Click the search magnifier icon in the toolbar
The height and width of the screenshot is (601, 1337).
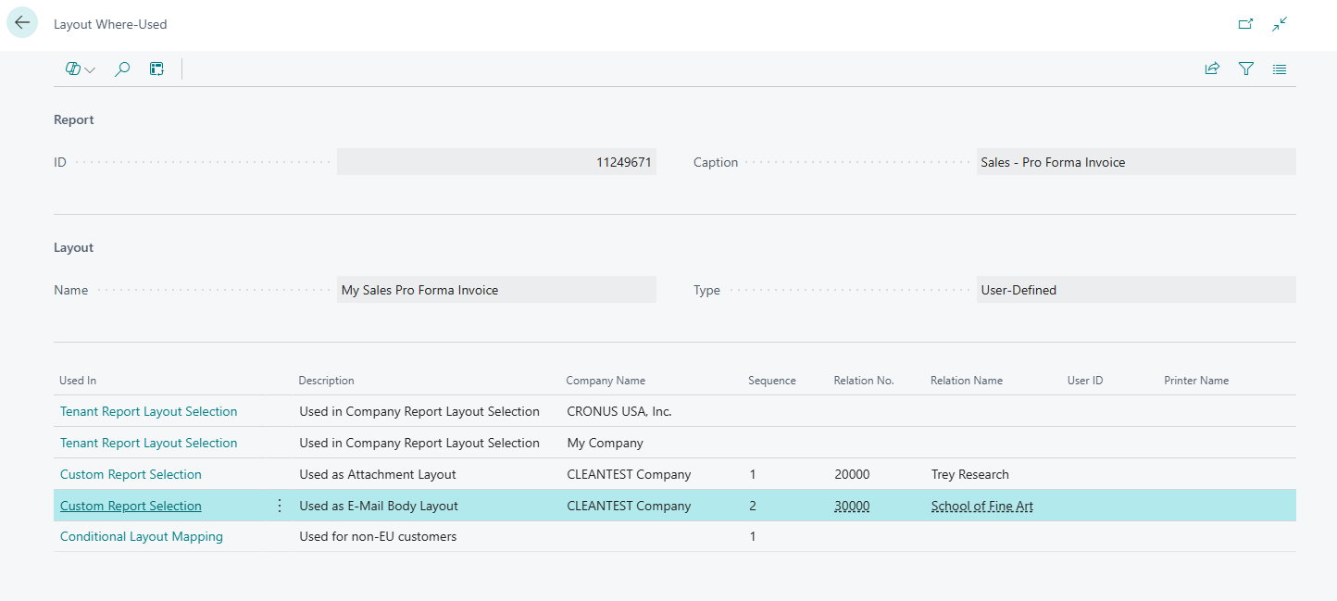click(x=121, y=69)
